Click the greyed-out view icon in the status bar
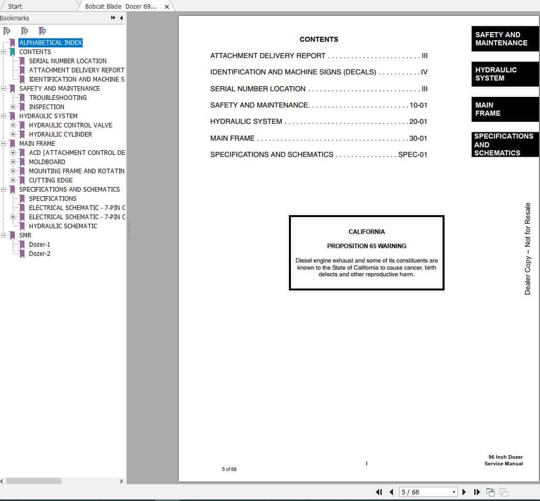 coord(503,492)
